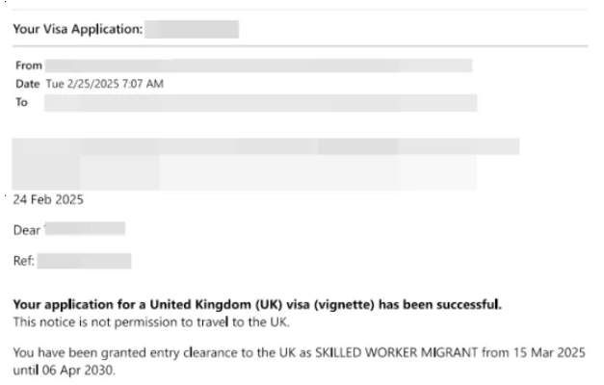
Task: Select the redacted sender address bar
Action: (x=259, y=65)
